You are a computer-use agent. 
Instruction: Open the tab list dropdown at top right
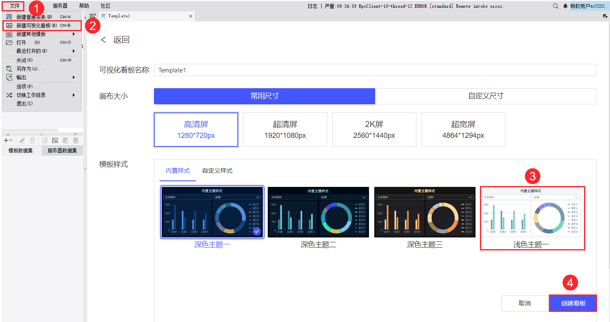[x=605, y=16]
